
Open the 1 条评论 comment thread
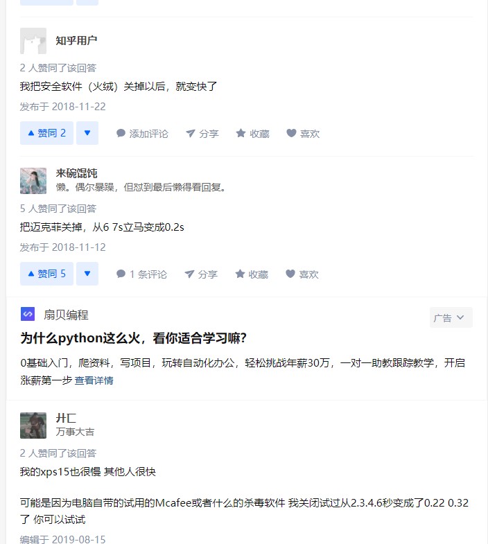(141, 274)
